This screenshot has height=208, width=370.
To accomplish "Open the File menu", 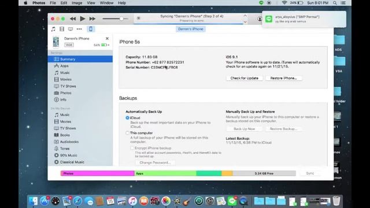I will [x=53, y=3].
